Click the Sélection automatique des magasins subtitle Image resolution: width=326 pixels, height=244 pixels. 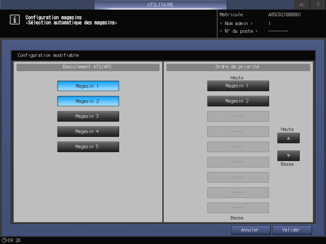click(x=71, y=23)
